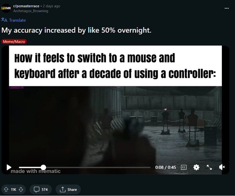Open the r/pcmasterrace subreddit avatar
The width and height of the screenshot is (235, 196).
pos(6,8)
